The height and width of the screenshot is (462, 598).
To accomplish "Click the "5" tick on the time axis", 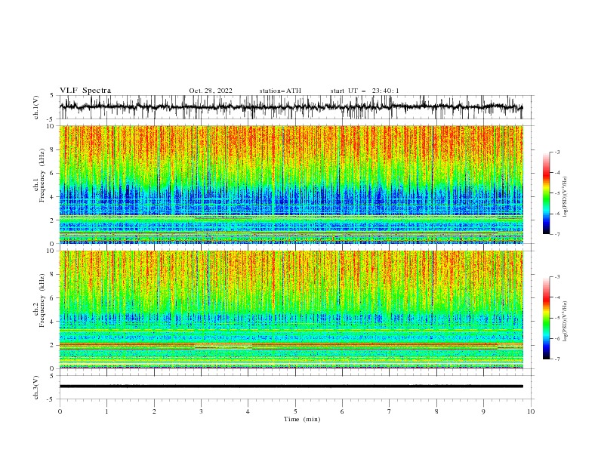I will [295, 411].
